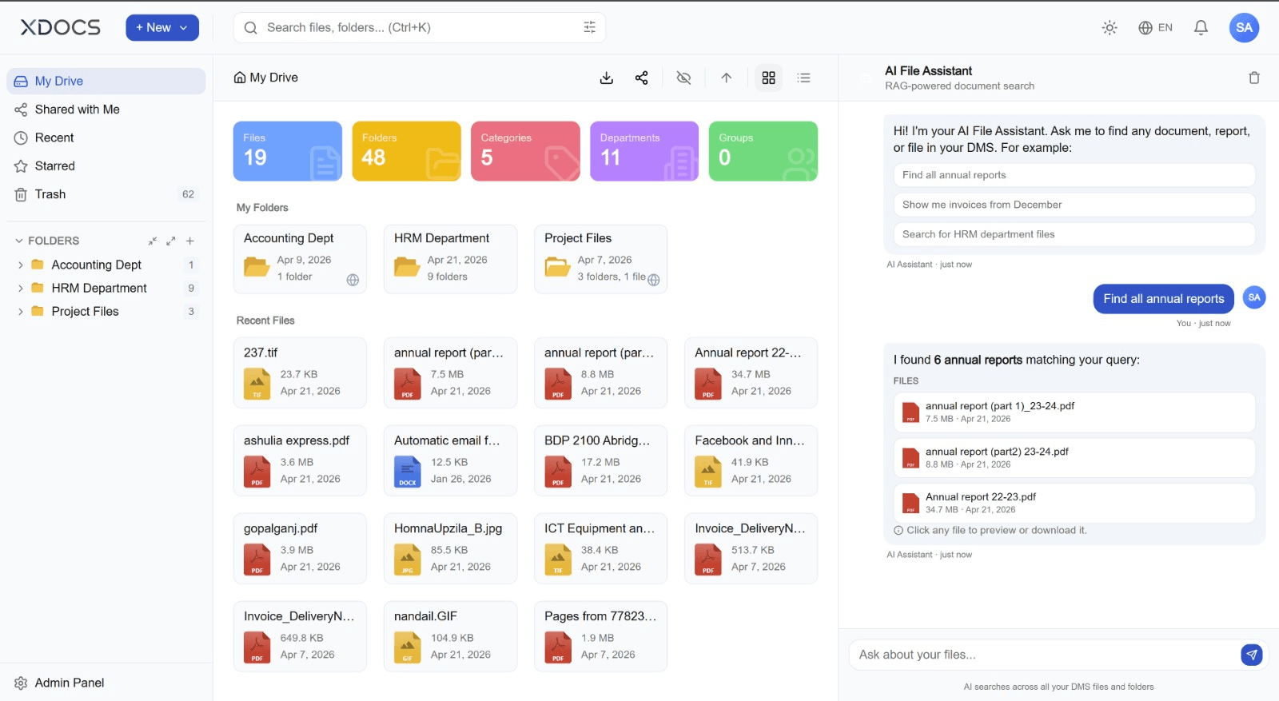Screen dimensions: 1279x701
Task: Click BDP 2100 Abridg PDF icon
Action: (558, 472)
